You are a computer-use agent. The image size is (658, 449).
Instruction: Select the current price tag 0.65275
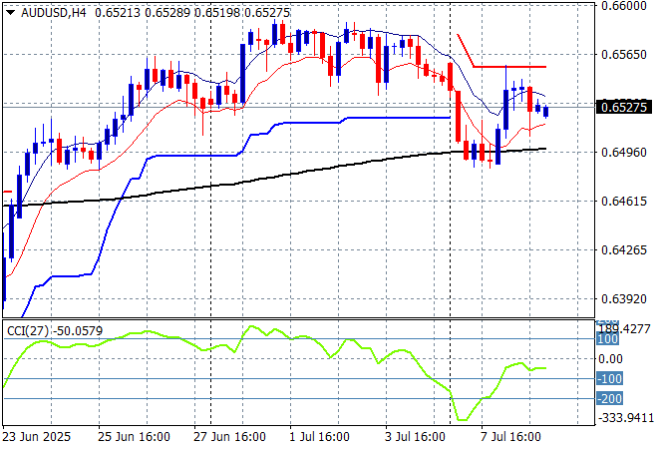coord(624,108)
